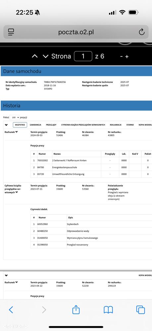The height and width of the screenshot is (331, 152).
Task: Open Safari bookmarks book icon
Action: (108, 310)
